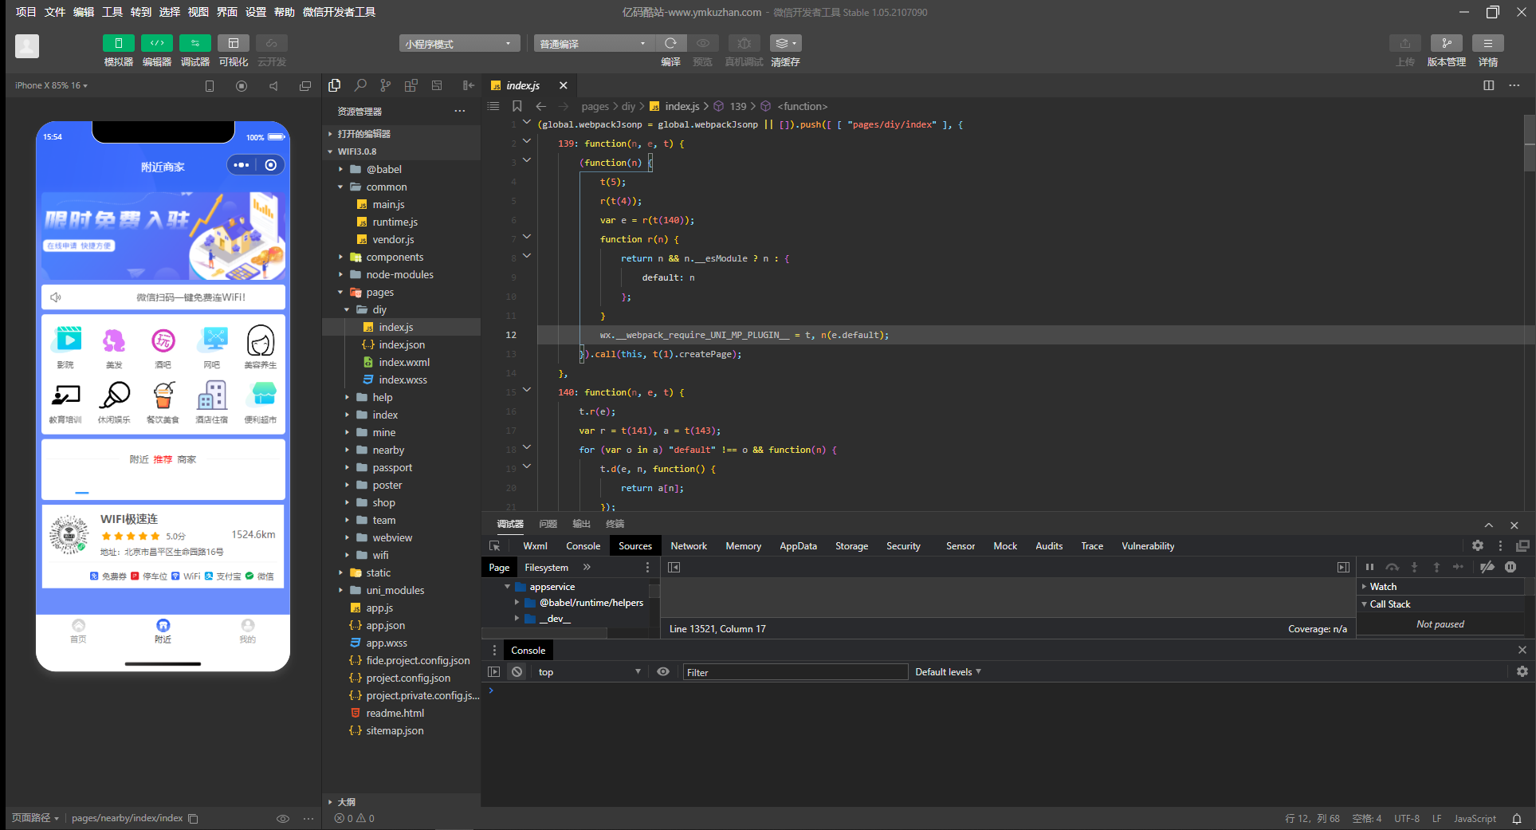Toggle the code editor panel button
The image size is (1536, 830).
pos(157,43)
